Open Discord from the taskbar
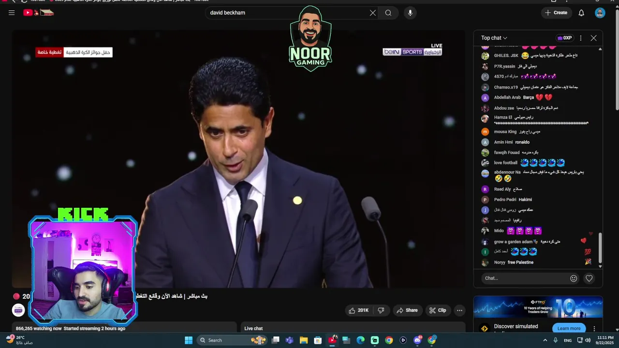The width and height of the screenshot is (619, 348). pos(417,340)
